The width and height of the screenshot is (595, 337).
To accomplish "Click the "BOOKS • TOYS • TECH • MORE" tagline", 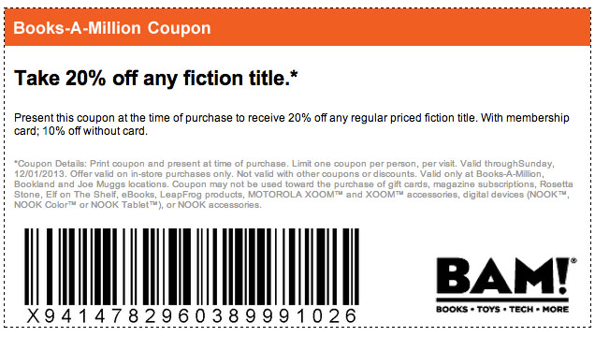I will pos(502,309).
